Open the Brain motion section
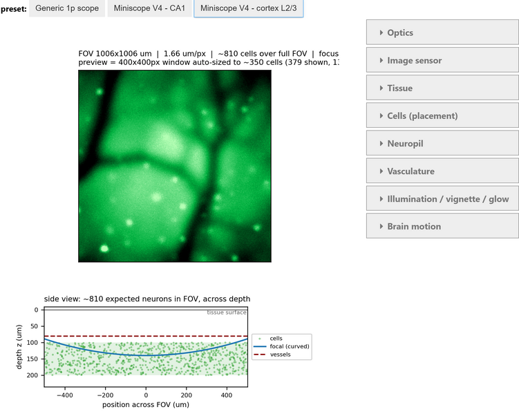 (442, 227)
